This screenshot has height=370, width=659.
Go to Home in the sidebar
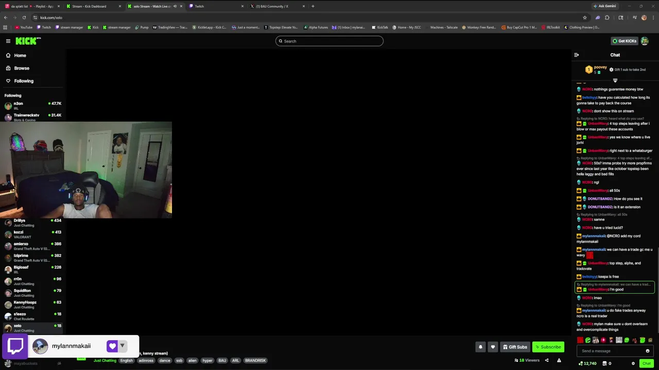pyautogui.click(x=20, y=55)
